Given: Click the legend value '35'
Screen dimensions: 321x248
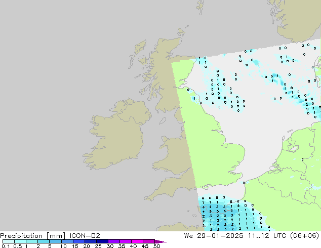Looking at the screenshot, I should (122, 246).
